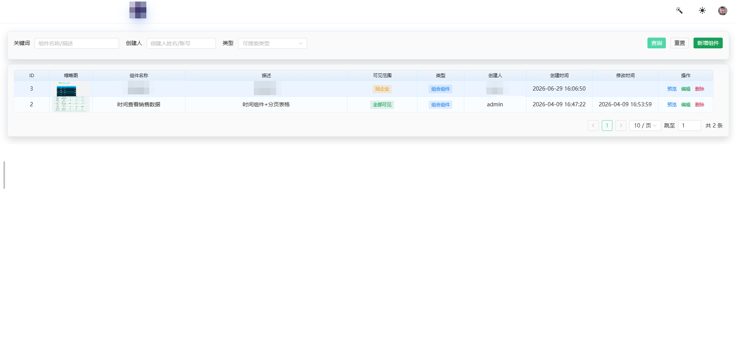Expand the 类型 searchable type dropdown
Image resolution: width=735 pixels, height=347 pixels.
tap(272, 43)
